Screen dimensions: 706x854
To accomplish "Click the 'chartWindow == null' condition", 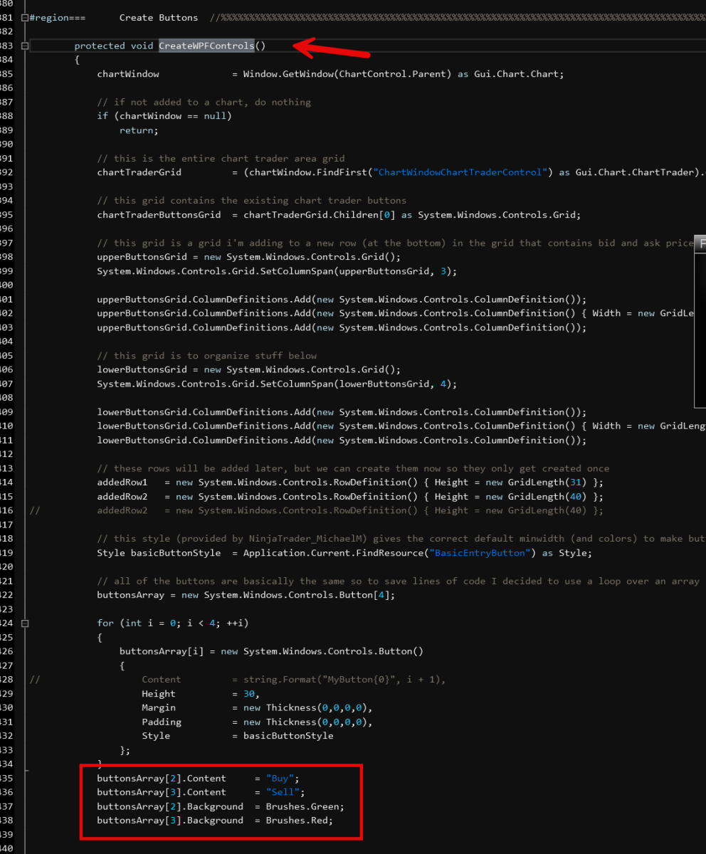I will click(172, 116).
